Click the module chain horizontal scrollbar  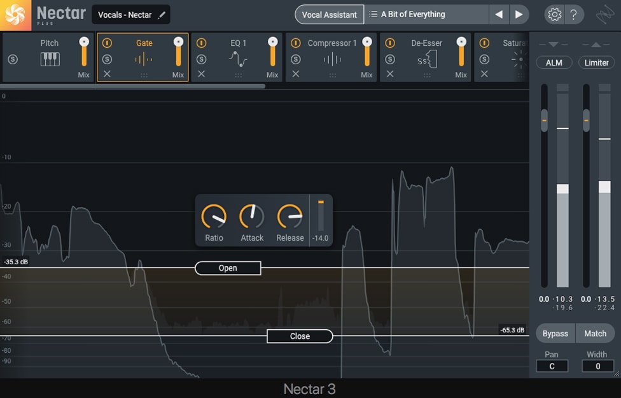tap(133, 86)
